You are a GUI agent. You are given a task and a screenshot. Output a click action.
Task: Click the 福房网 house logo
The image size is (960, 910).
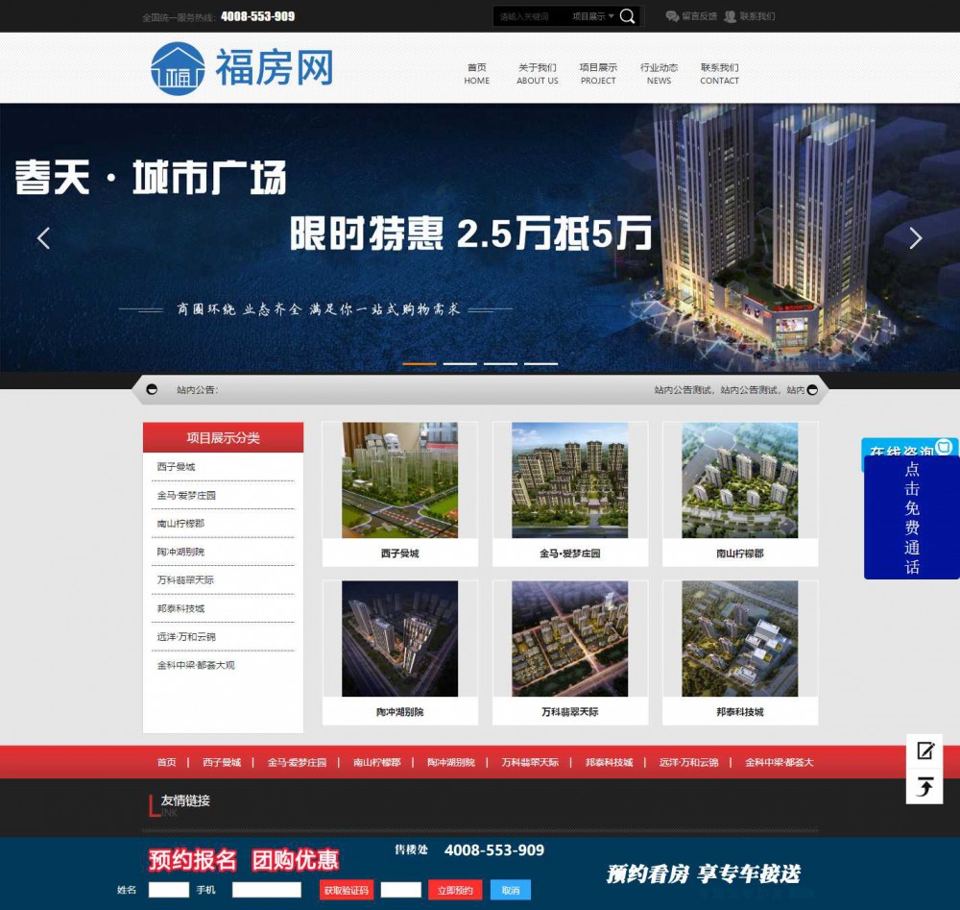tap(177, 65)
